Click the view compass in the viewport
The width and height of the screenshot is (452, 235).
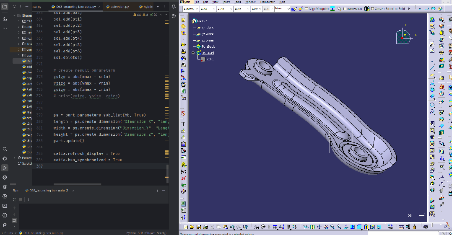[x=403, y=37]
